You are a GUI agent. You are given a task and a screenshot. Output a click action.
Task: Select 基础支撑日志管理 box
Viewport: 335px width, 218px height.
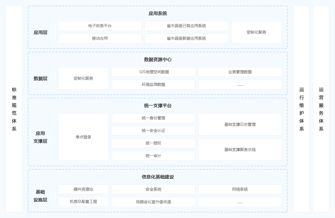(x=240, y=124)
